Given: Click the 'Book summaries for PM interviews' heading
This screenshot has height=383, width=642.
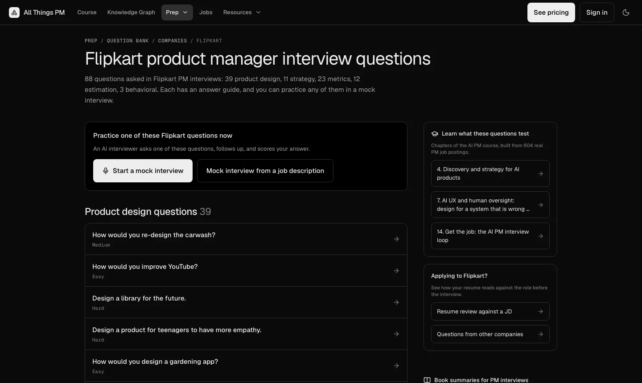Looking at the screenshot, I should (481, 380).
